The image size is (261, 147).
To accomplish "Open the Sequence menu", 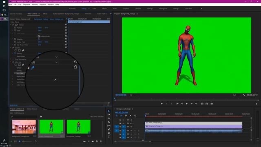I will pyautogui.click(x=27, y=4).
